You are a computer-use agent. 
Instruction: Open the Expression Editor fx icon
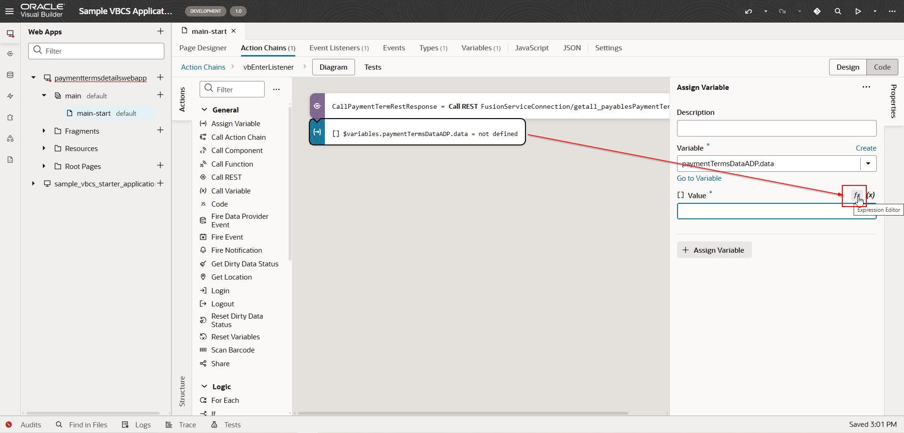pos(857,195)
